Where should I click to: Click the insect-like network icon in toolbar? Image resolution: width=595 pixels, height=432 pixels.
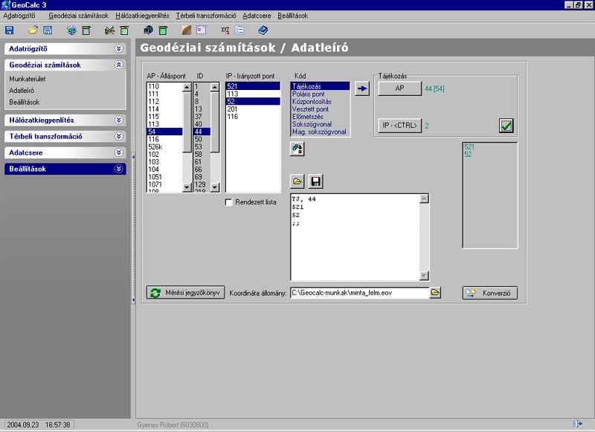pyautogui.click(x=109, y=30)
